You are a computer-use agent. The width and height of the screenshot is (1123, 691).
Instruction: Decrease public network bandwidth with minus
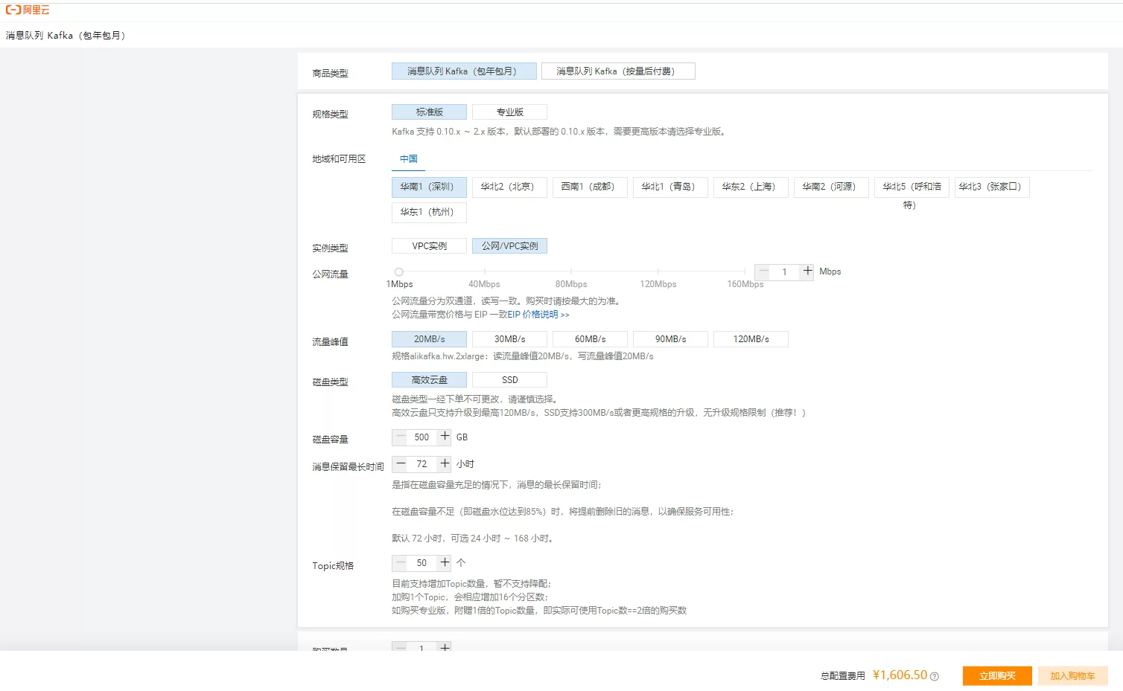click(x=763, y=271)
